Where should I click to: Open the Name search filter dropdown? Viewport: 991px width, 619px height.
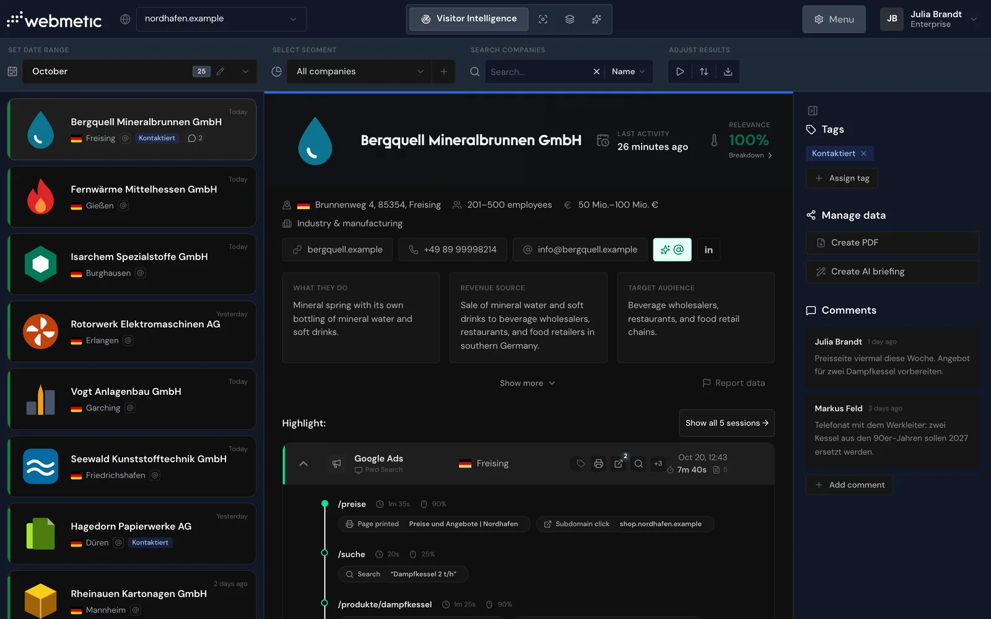click(x=628, y=72)
